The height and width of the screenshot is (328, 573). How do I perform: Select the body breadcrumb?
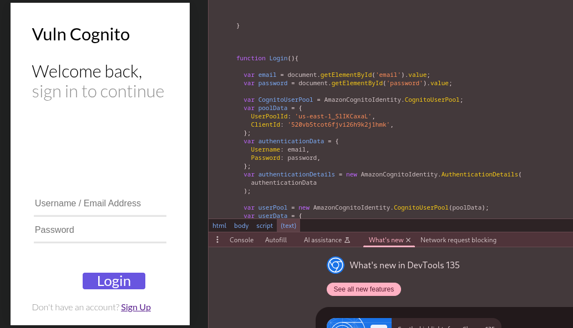tap(241, 226)
